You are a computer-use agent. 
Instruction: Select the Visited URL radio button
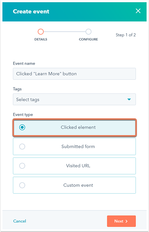(22, 166)
